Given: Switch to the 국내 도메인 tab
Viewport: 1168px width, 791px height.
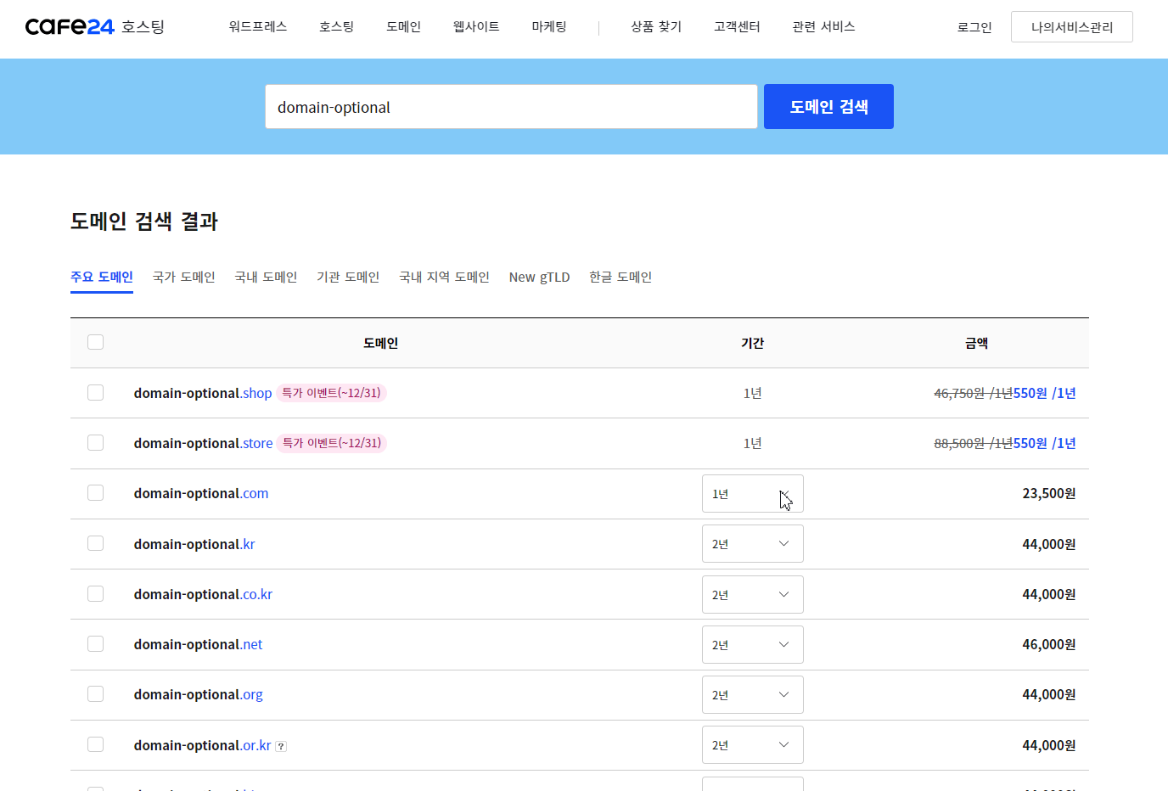Looking at the screenshot, I should tap(266, 278).
